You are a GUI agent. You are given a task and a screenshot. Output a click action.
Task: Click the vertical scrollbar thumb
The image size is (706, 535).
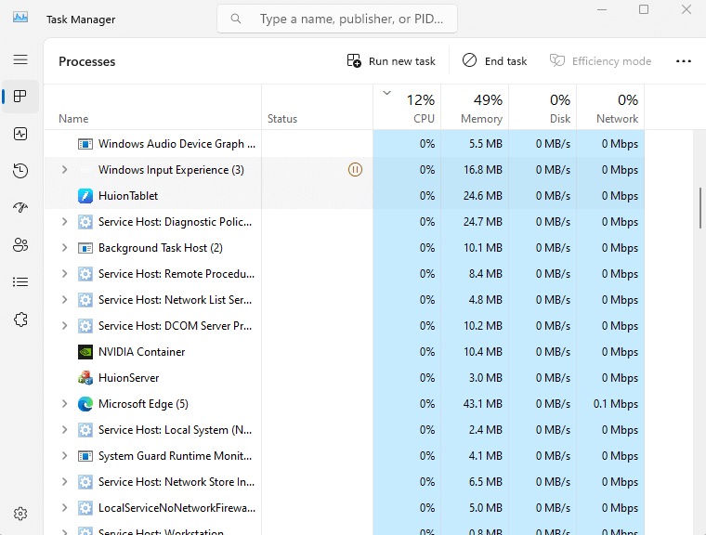[x=699, y=207]
